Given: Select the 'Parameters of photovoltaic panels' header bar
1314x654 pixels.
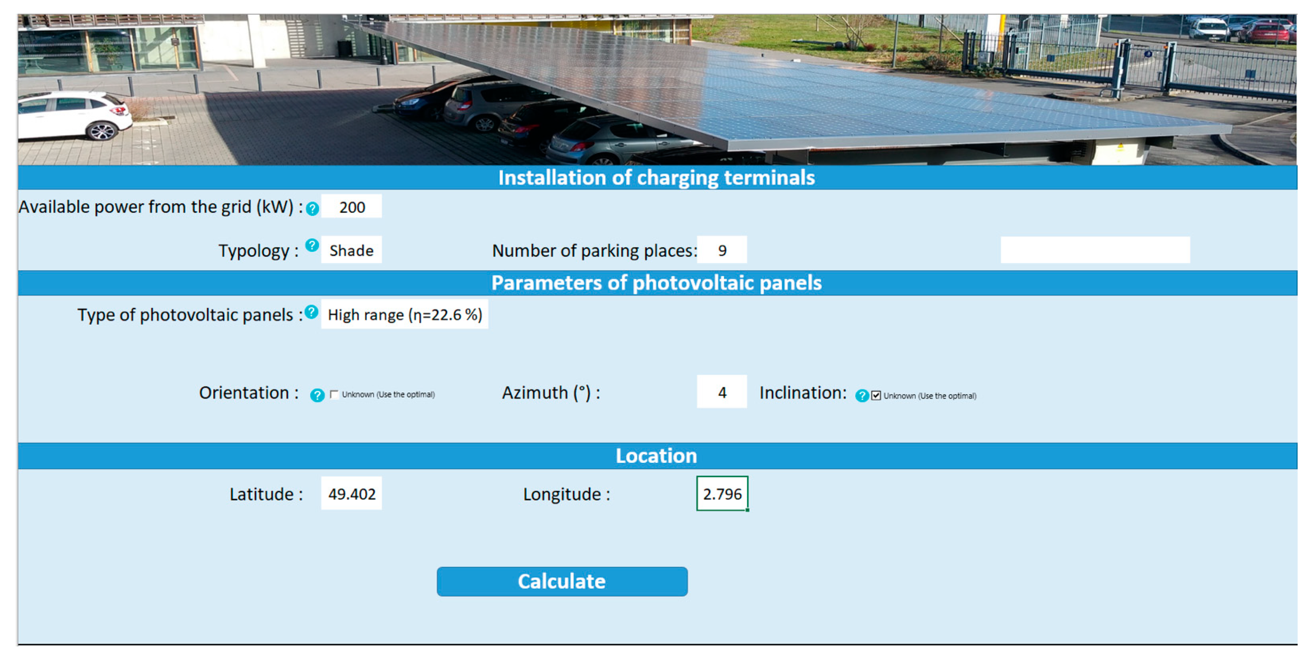Looking at the screenshot, I should click(x=657, y=283).
